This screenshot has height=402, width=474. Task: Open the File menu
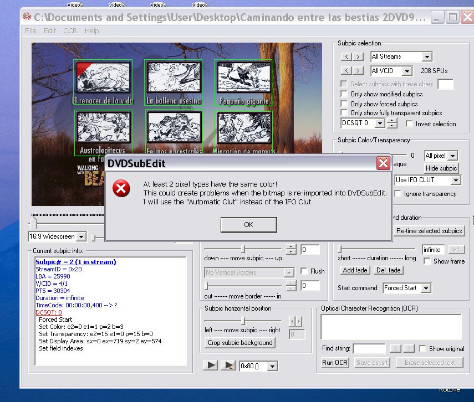pyautogui.click(x=30, y=31)
